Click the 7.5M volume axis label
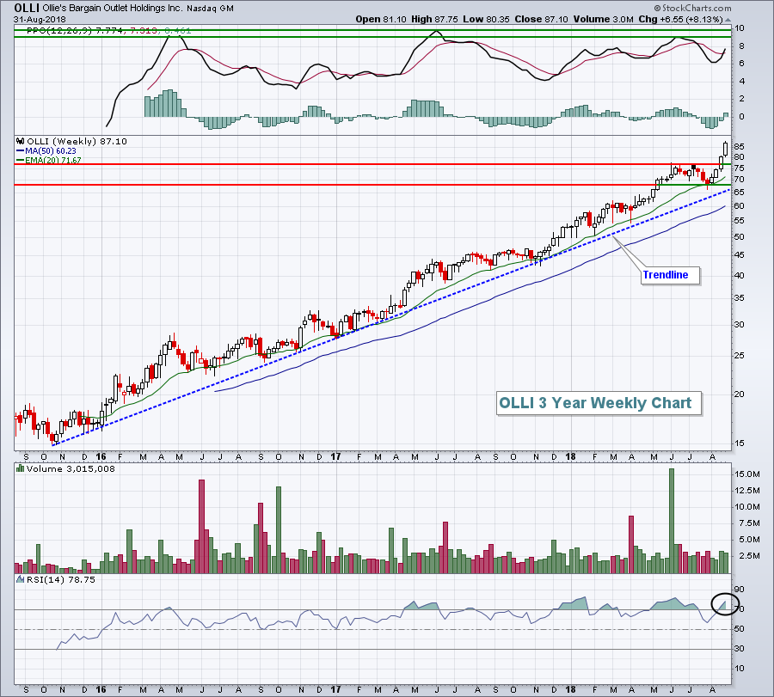 point(749,523)
